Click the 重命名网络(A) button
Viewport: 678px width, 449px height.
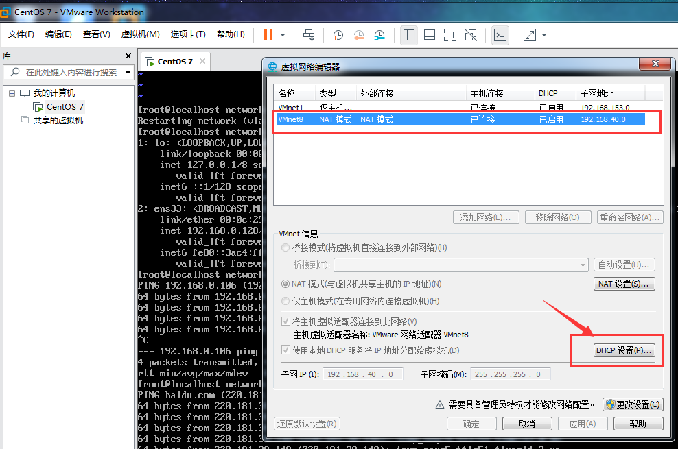pyautogui.click(x=630, y=217)
